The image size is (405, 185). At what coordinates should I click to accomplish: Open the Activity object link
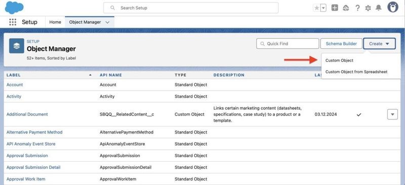click(14, 96)
